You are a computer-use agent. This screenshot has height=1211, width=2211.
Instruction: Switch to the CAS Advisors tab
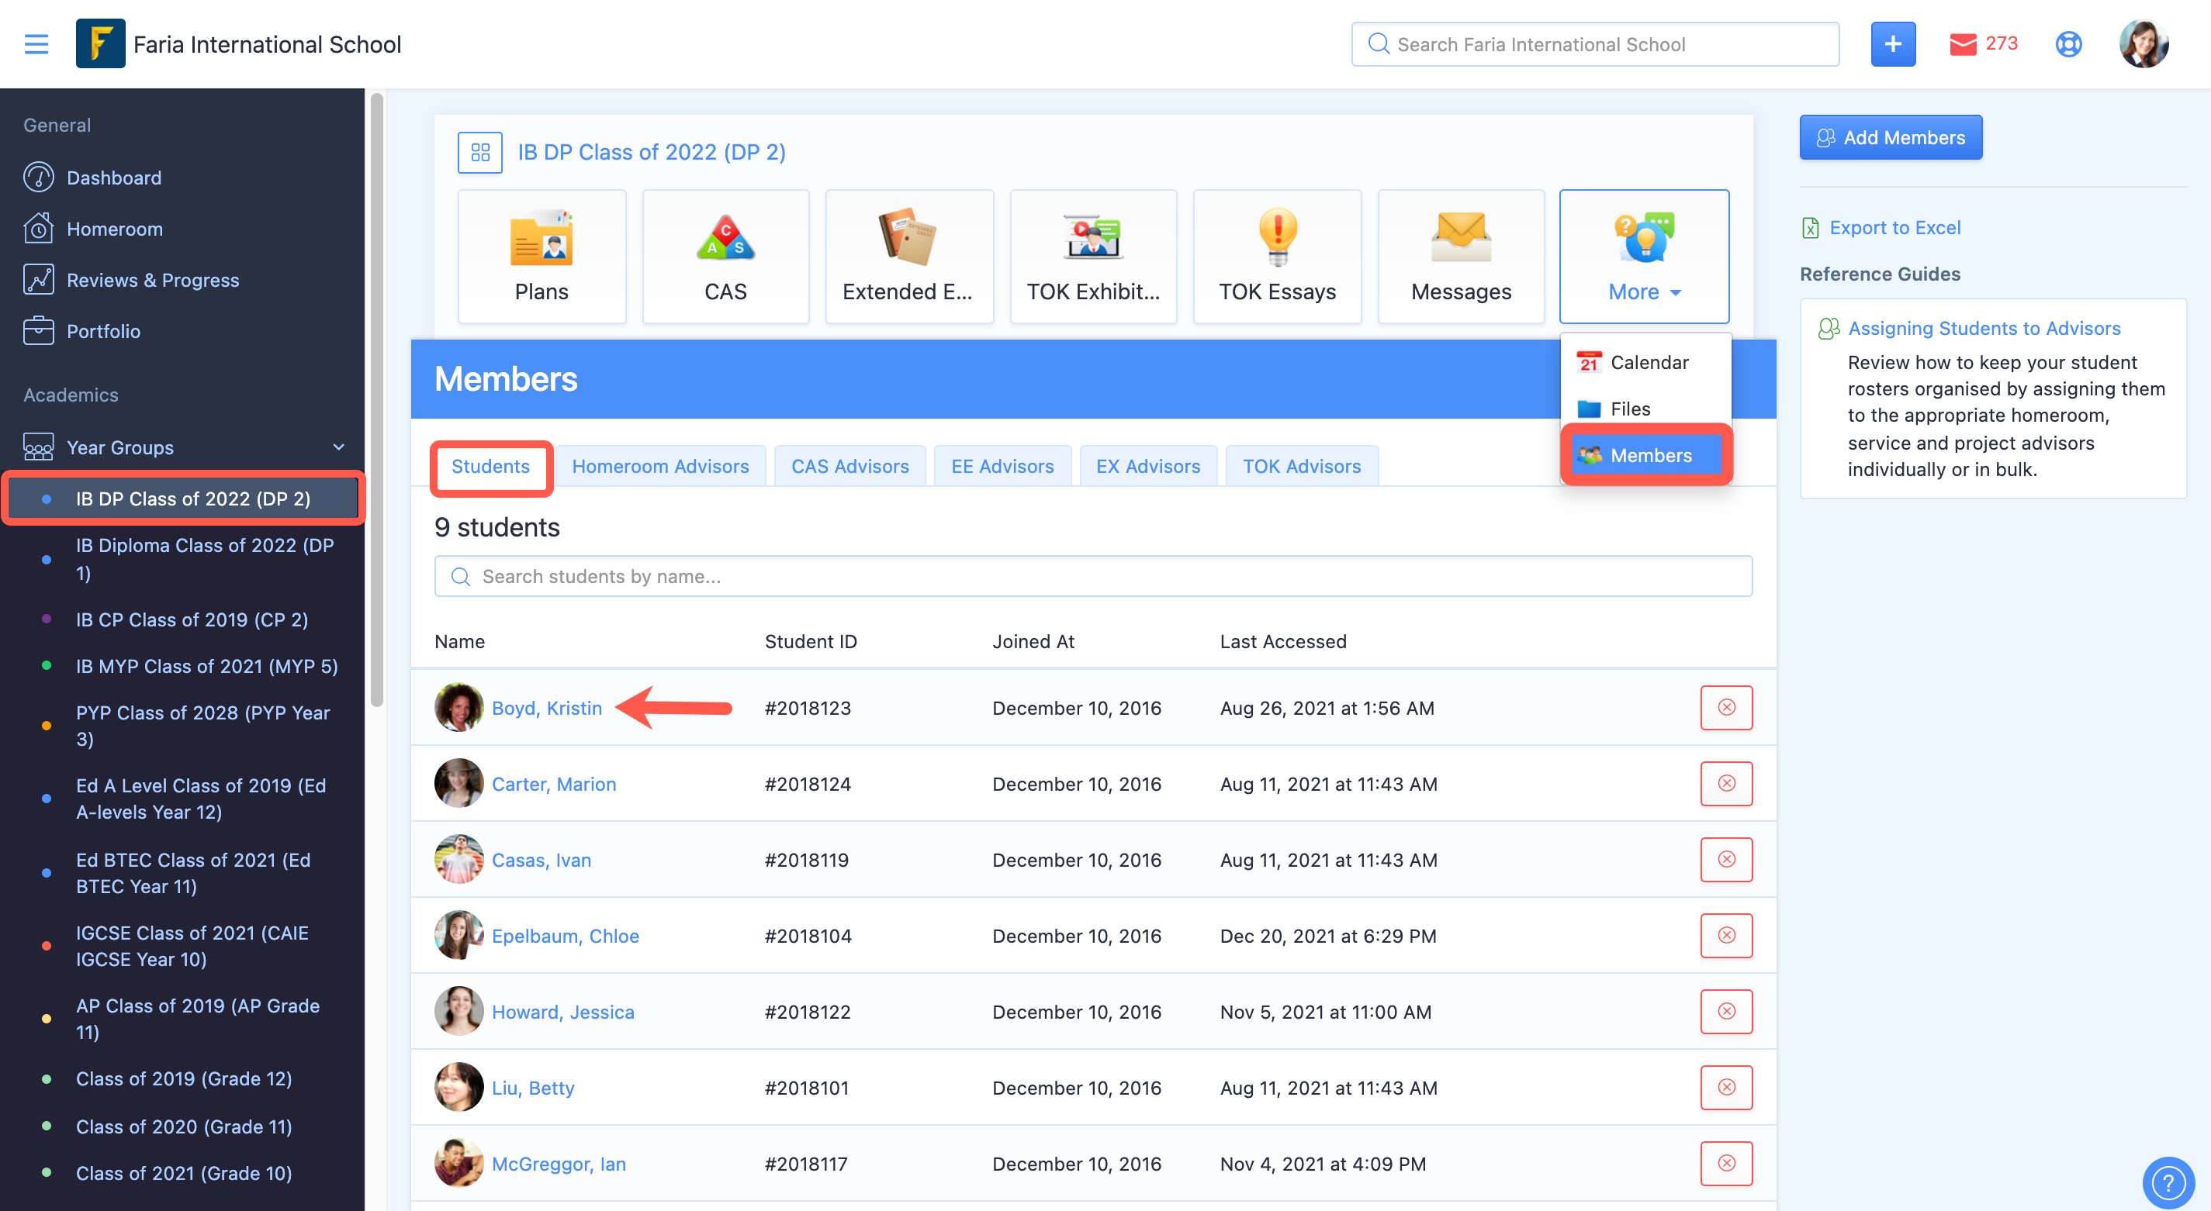pos(849,466)
